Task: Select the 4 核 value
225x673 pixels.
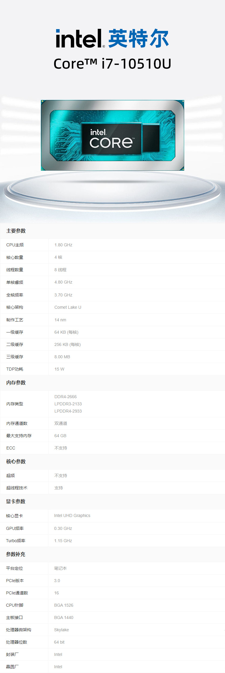Action: coord(58,257)
